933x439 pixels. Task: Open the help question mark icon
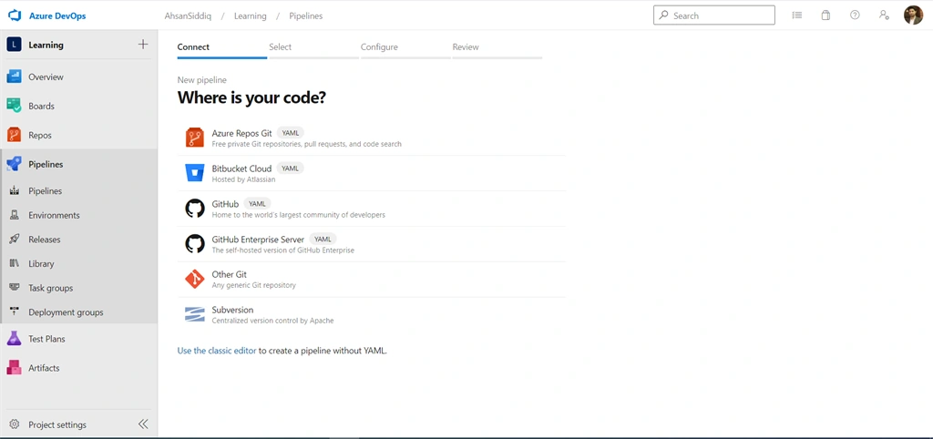click(855, 15)
